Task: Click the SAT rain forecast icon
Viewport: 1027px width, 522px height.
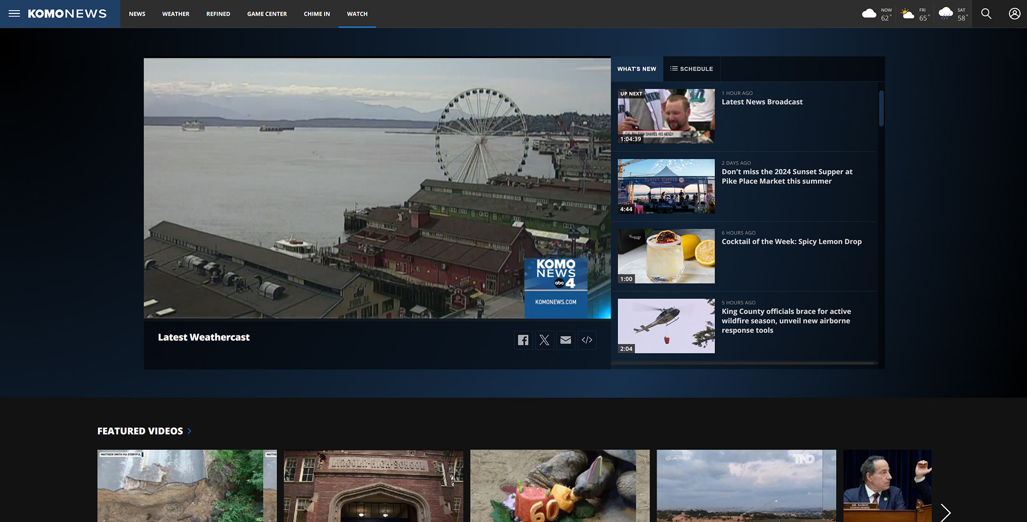Action: pos(946,14)
